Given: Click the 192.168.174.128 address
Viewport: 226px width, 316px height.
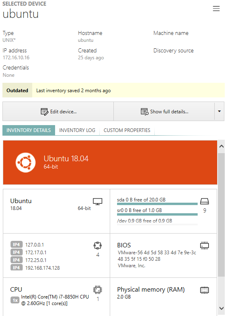Looking at the screenshot, I should tap(43, 268).
